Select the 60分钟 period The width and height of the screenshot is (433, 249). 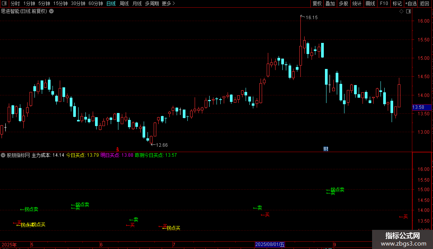click(x=96, y=3)
